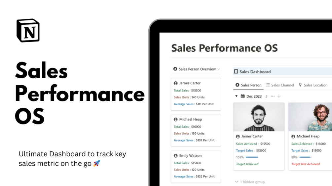The image size is (332, 186).
Task: Open Michael Heap overview card
Action: click(196, 130)
